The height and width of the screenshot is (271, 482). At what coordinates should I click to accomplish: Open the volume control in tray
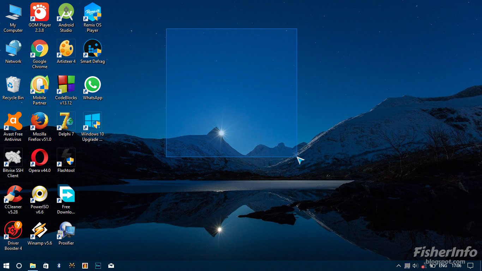point(415,266)
